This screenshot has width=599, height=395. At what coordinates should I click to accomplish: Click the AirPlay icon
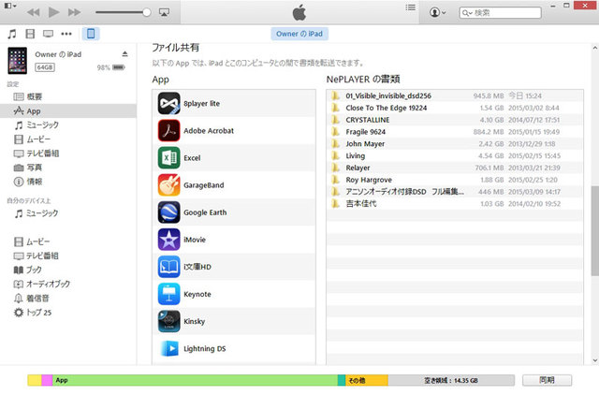[164, 13]
